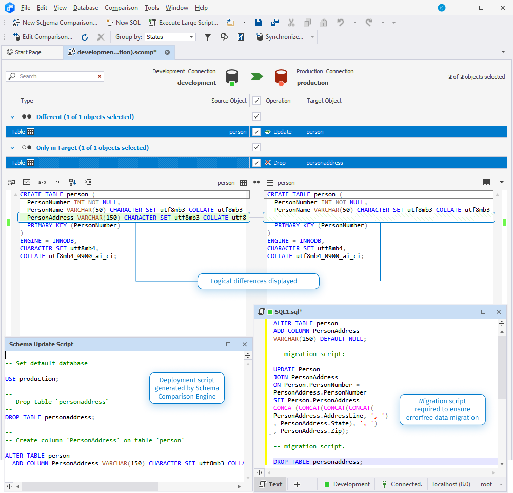Click the Search input field
Viewport: 513px width, 493px height.
coord(55,76)
